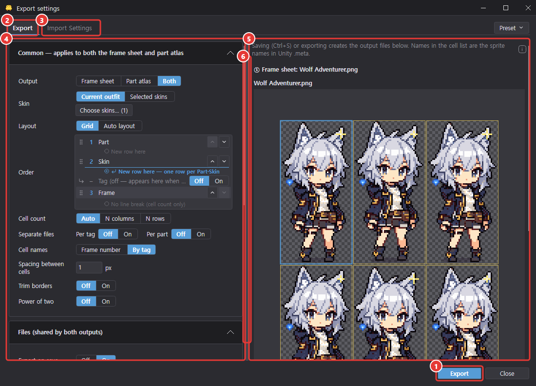The image size is (536, 386).
Task: Select the right sprite cell in the second row
Action: (462, 312)
